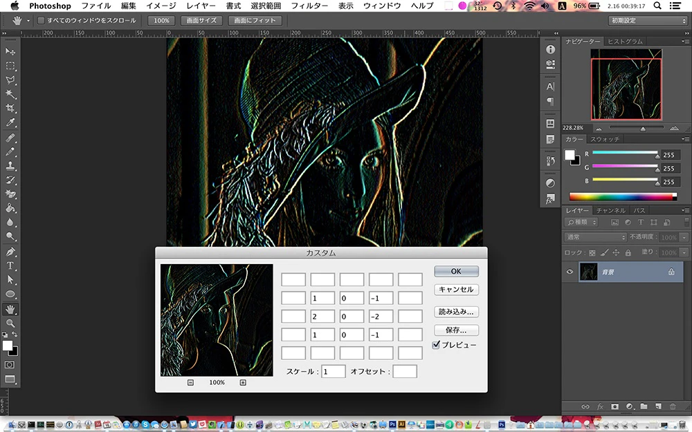Toggle the プレビュー checkbox
Screen dimensions: 692x432
click(x=436, y=345)
